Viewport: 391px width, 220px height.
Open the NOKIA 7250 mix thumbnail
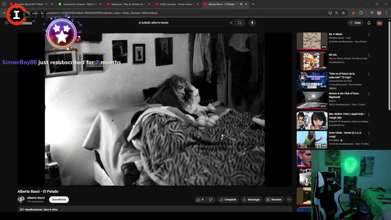point(312,121)
